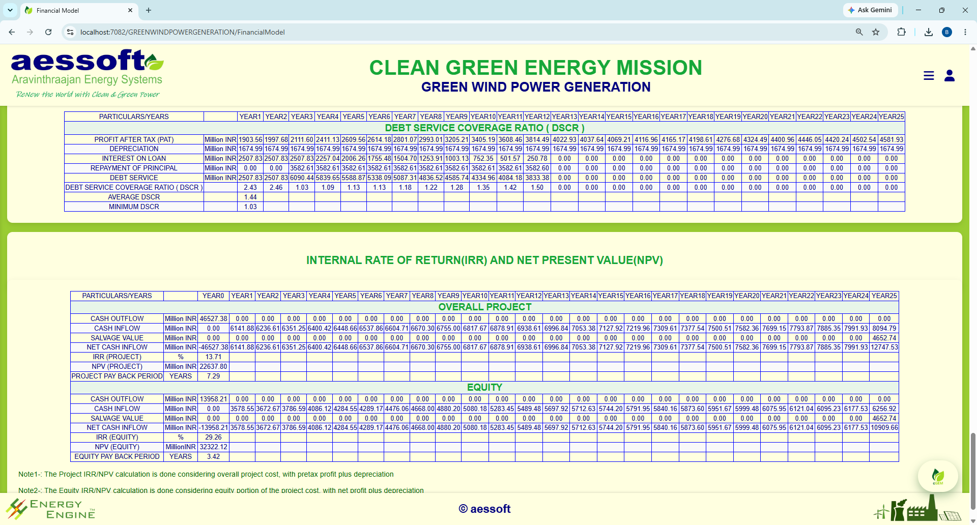Click the DSCR table DEPRECIATION row label
The height and width of the screenshot is (525, 977).
coord(134,149)
